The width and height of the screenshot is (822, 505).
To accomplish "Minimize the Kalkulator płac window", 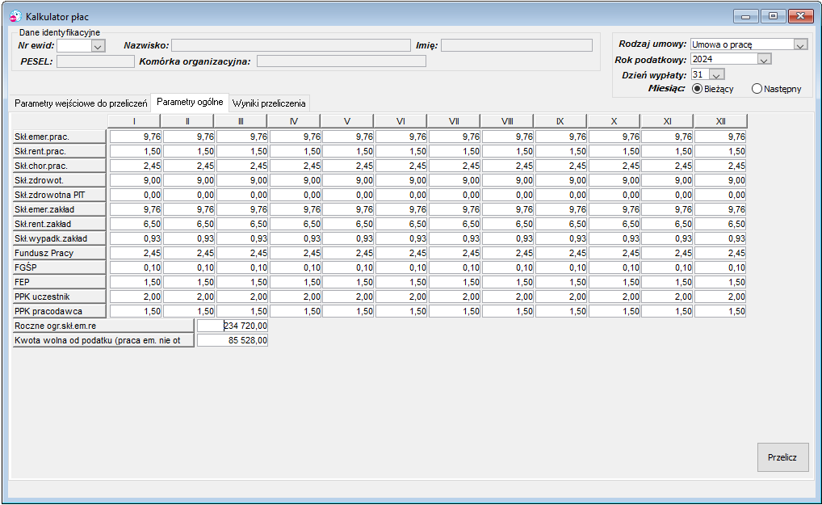I will click(746, 16).
